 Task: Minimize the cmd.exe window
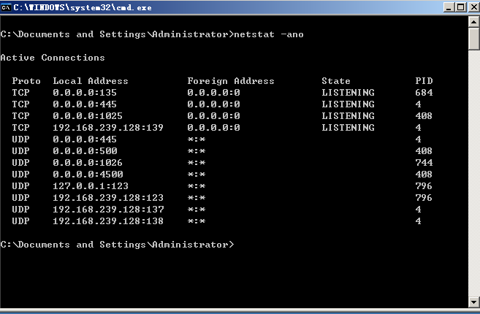point(447,7)
